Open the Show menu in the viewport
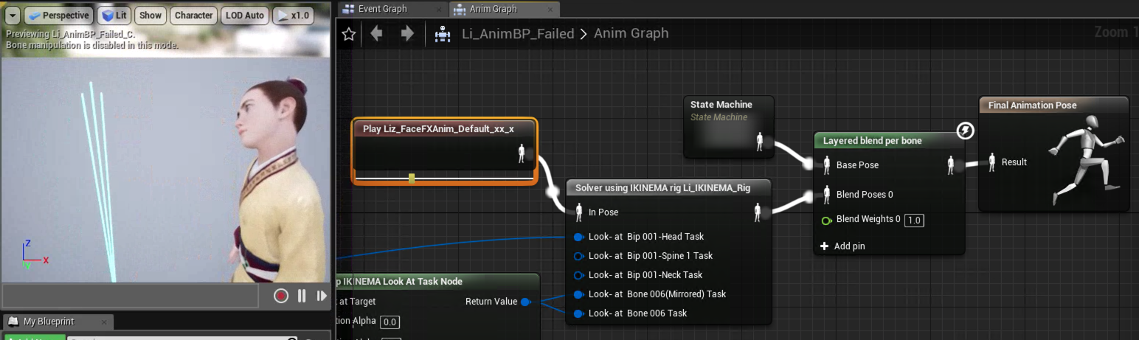The image size is (1139, 340). (x=150, y=15)
